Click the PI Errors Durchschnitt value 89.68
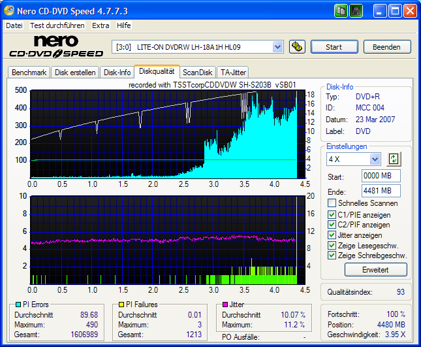The width and height of the screenshot is (421, 347). [89, 315]
